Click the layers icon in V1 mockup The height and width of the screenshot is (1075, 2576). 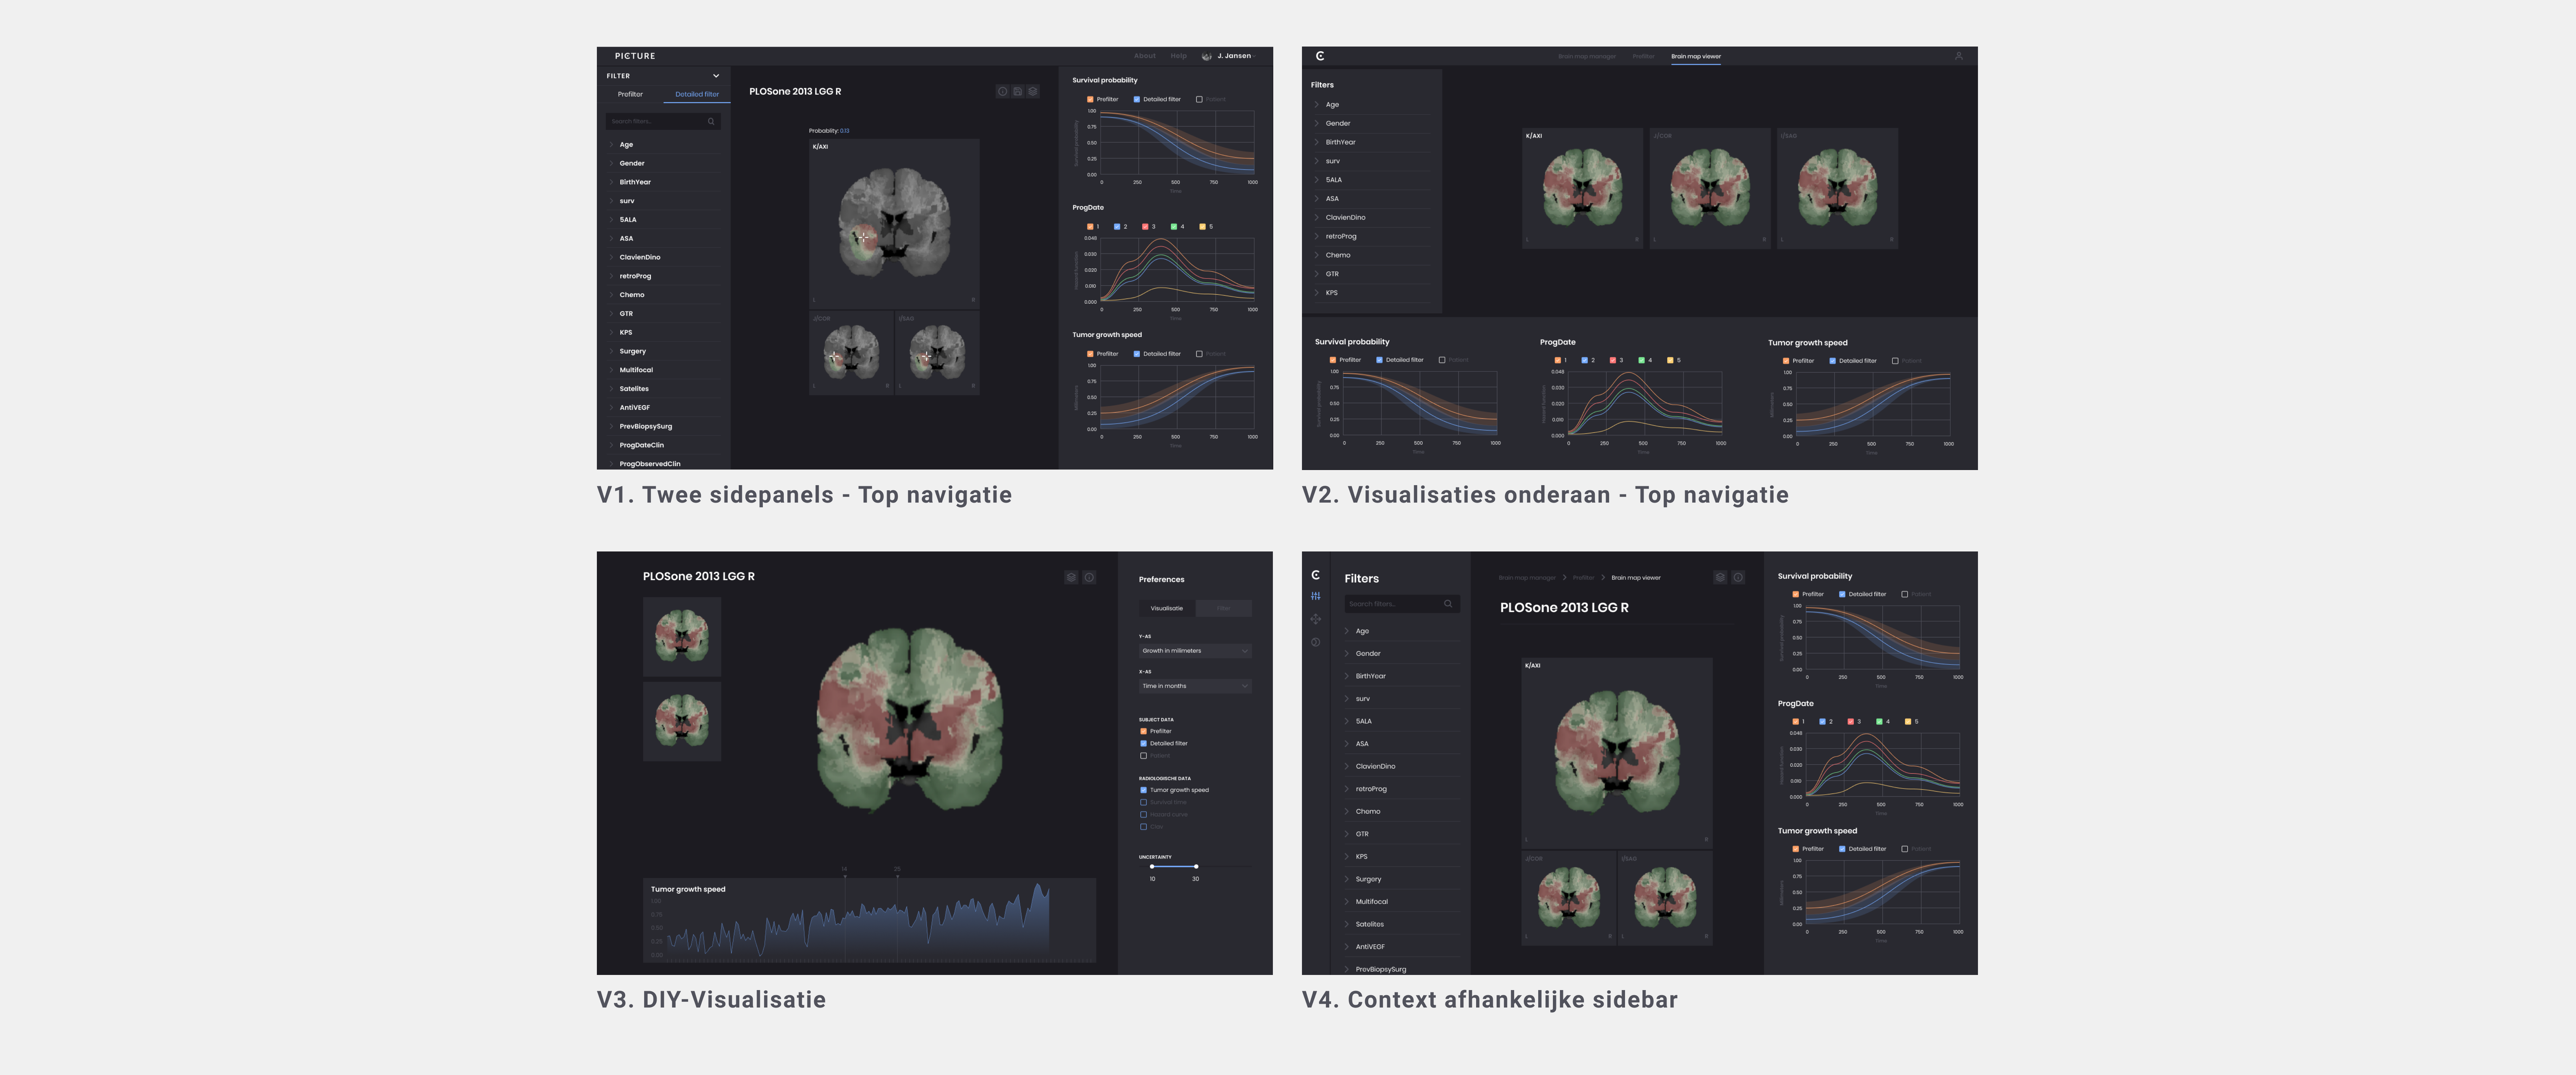pyautogui.click(x=1033, y=91)
